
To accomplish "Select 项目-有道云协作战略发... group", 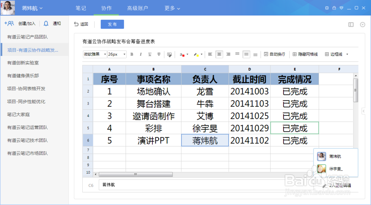I will tap(35, 50).
